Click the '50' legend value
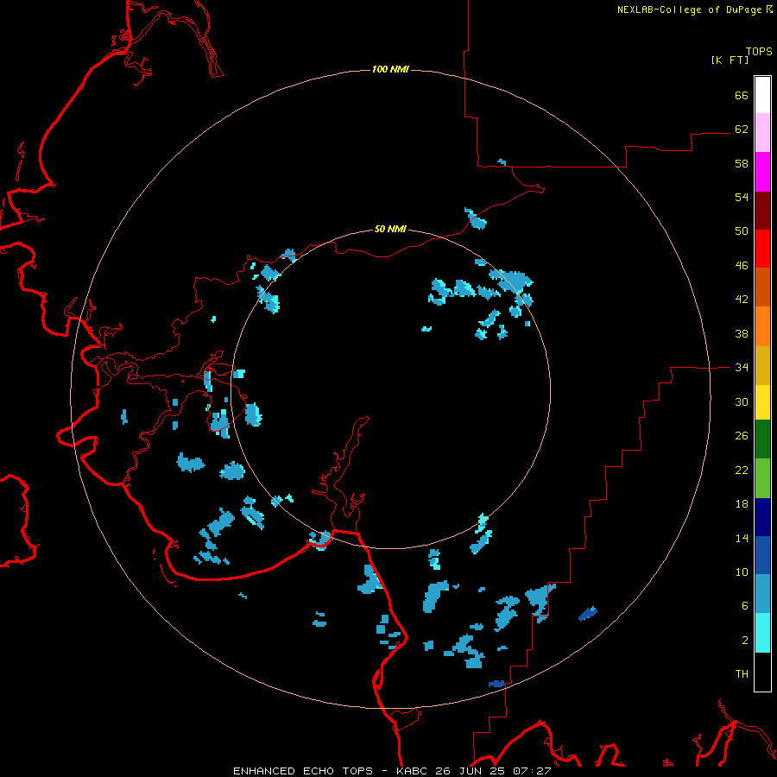This screenshot has width=777, height=777. pyautogui.click(x=742, y=231)
